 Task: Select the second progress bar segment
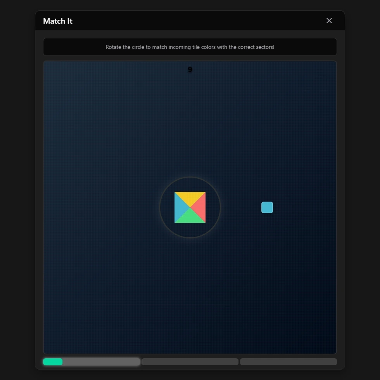[190, 362]
